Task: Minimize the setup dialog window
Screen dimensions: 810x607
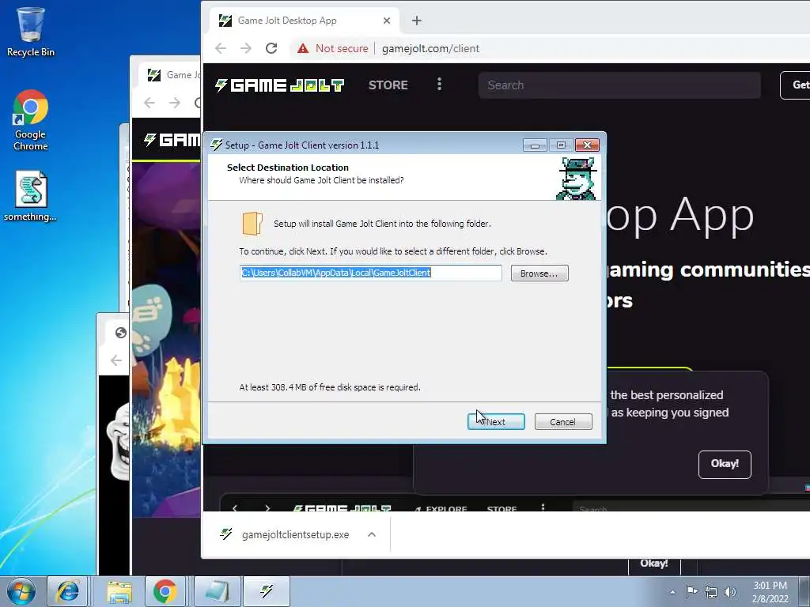Action: click(535, 145)
